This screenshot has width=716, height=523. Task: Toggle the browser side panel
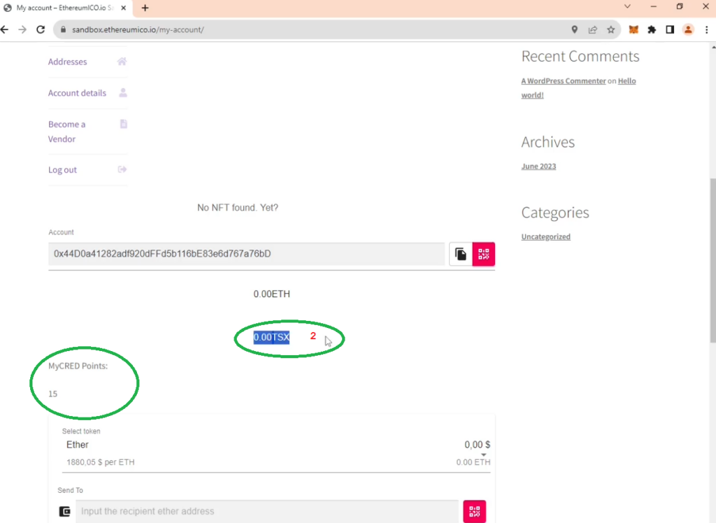tap(670, 30)
